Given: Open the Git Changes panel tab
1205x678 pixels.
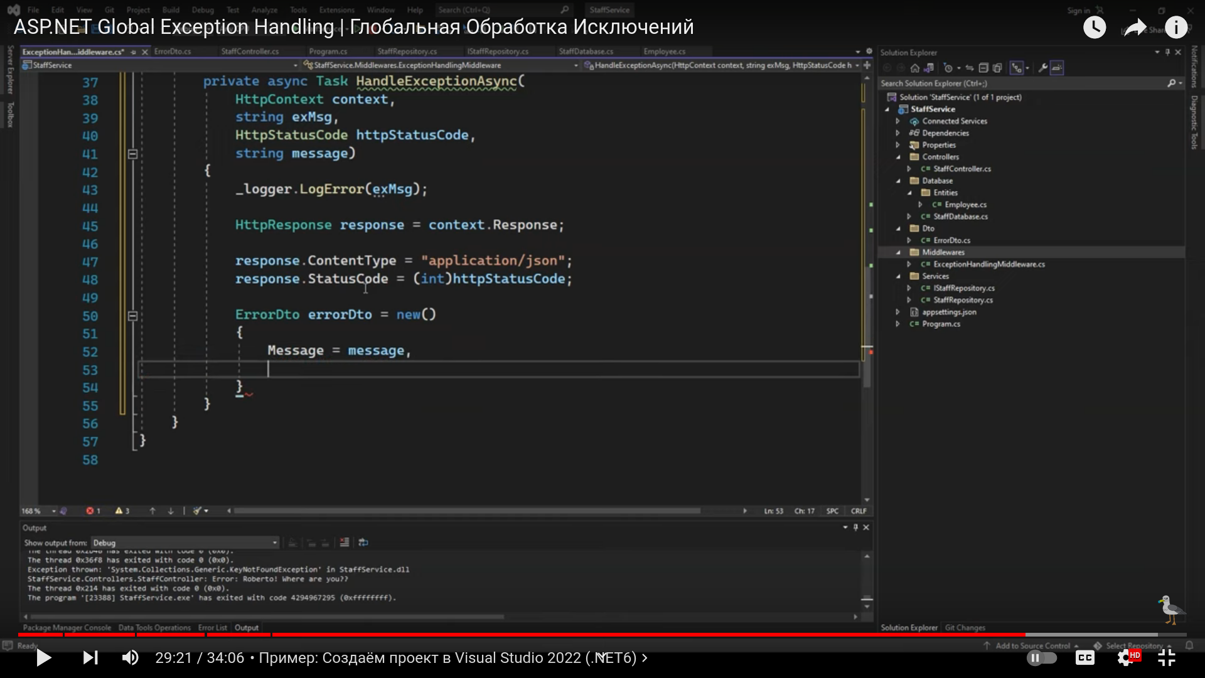Looking at the screenshot, I should [965, 628].
